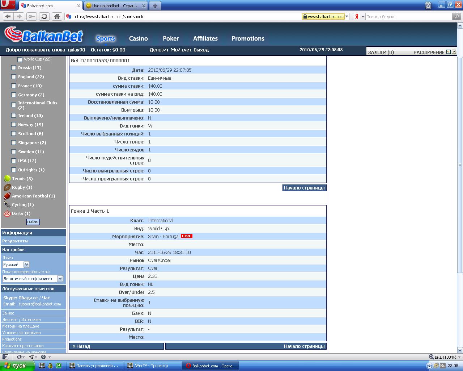463x371 pixels.
Task: Open the odds format dropdown Десятичный коэффициент
Action: click(33, 279)
